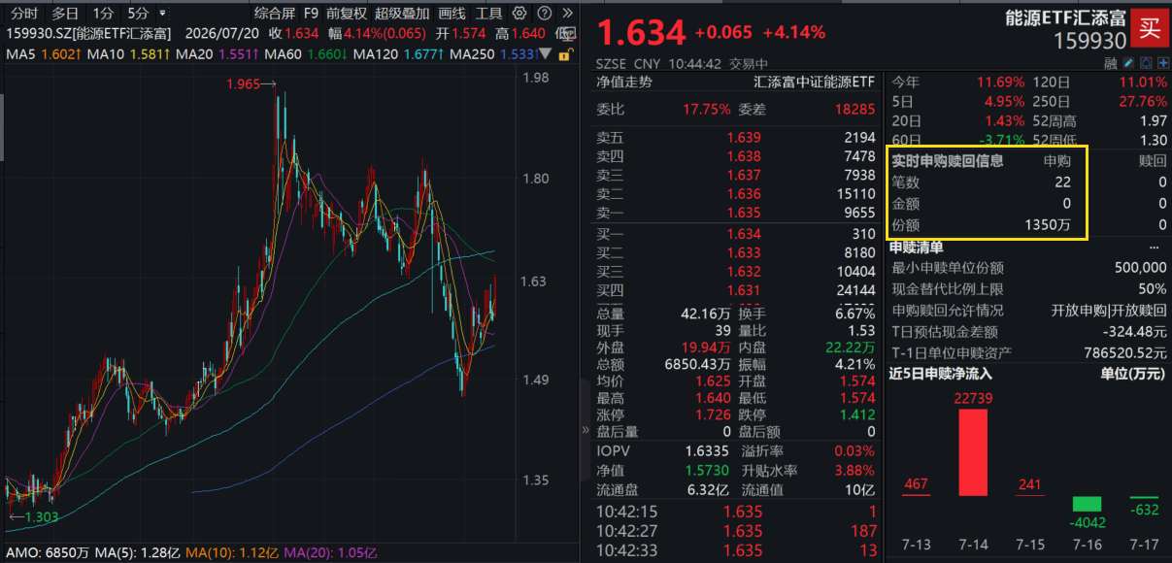Switch to 分时 intraday chart tab
The height and width of the screenshot is (563, 1172).
(24, 14)
